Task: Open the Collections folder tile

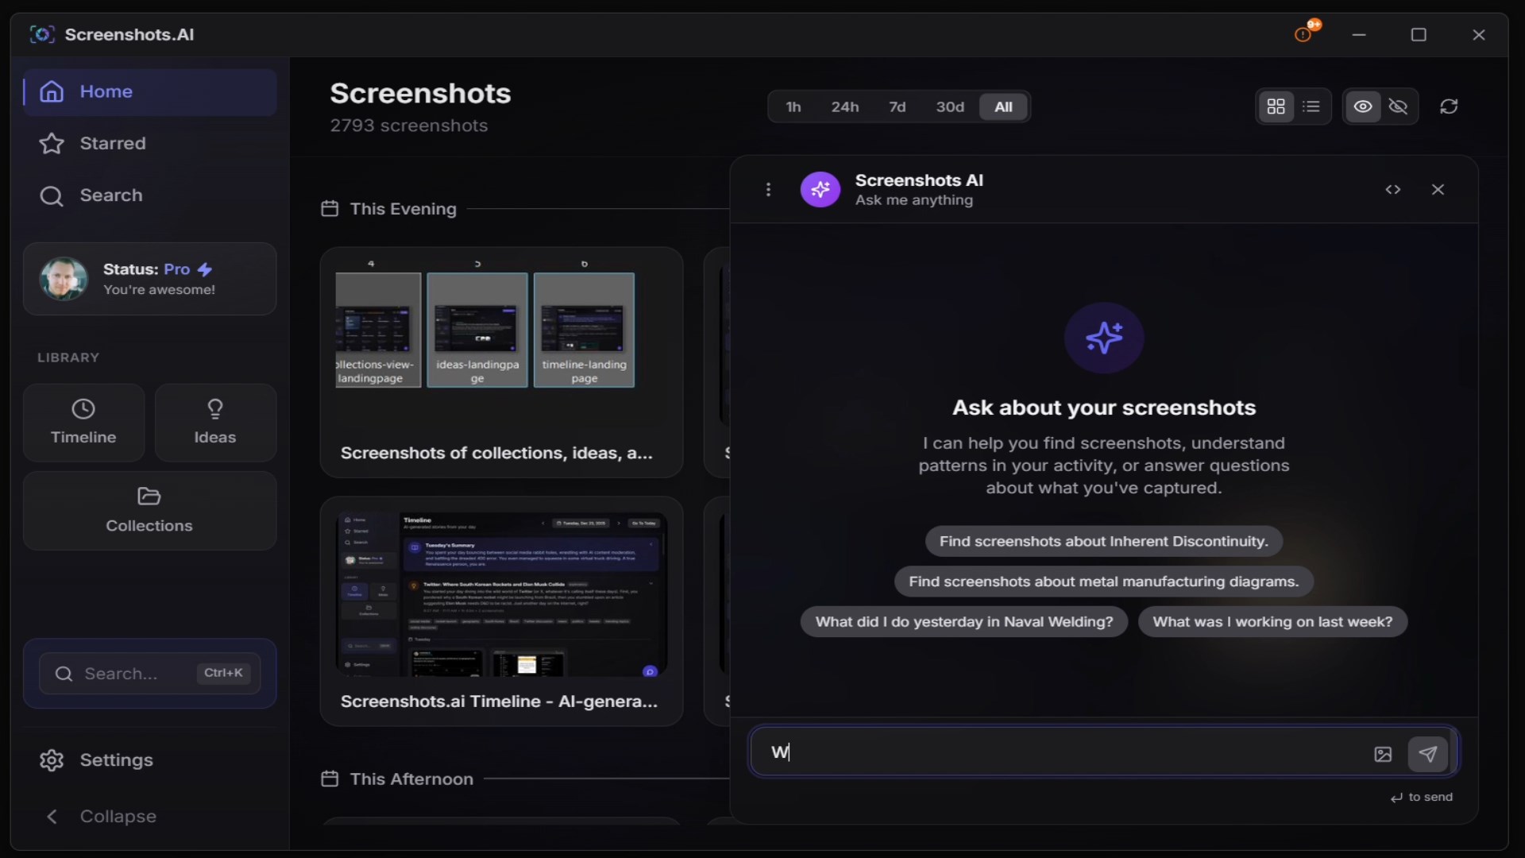Action: [x=149, y=510]
